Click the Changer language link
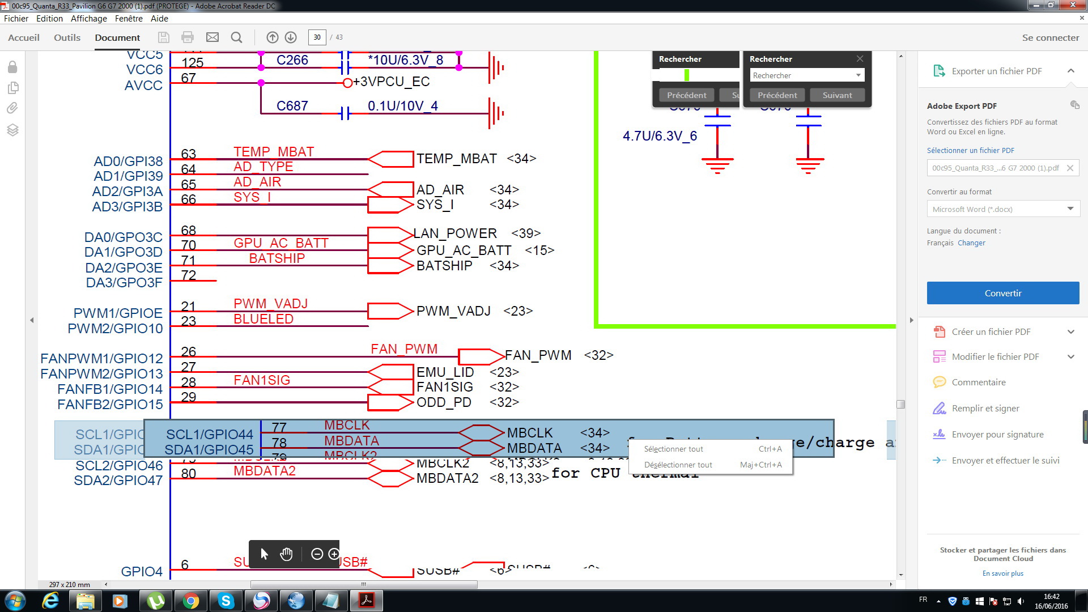The image size is (1088, 612). click(x=971, y=243)
